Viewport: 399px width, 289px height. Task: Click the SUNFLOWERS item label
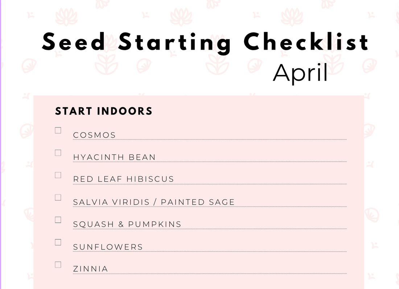pos(108,247)
